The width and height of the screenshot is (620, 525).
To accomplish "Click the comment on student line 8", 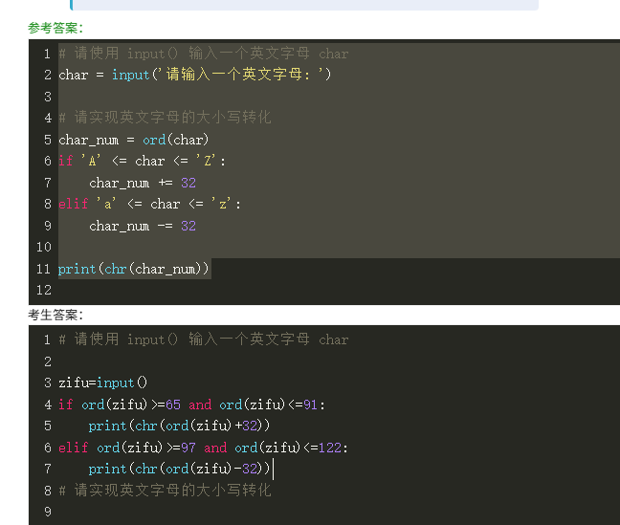I will click(x=165, y=491).
